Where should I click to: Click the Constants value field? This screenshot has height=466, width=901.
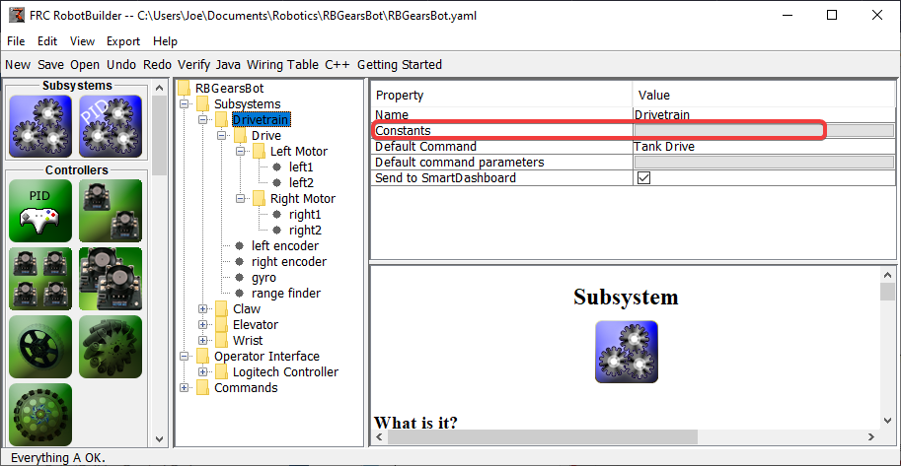(x=764, y=131)
